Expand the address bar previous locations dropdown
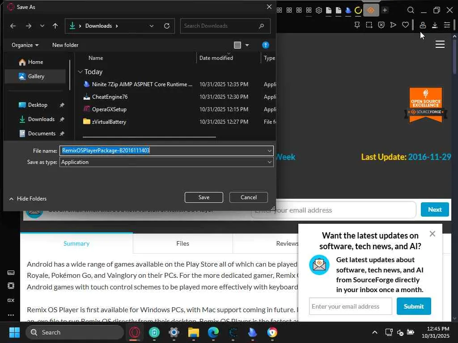The width and height of the screenshot is (458, 343). pos(152,26)
